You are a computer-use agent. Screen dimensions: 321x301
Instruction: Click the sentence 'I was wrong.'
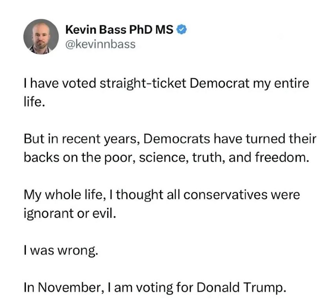click(x=61, y=251)
